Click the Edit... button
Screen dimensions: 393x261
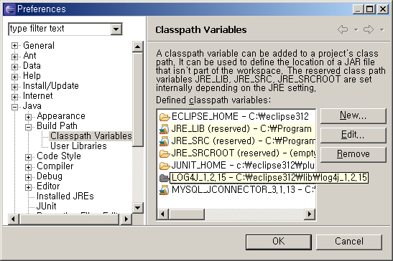[353, 135]
